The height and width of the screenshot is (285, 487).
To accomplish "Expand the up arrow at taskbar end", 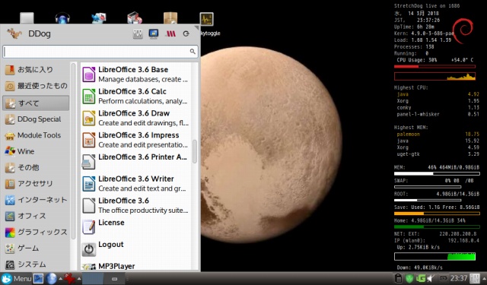I will (483, 278).
